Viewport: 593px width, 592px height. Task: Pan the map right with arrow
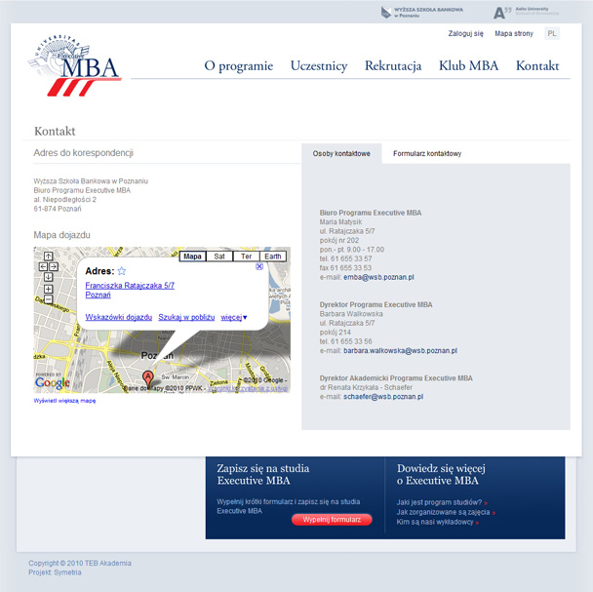(x=54, y=266)
